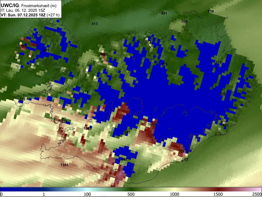
Task: Click the valid time line 'VT: Sun. 07.12.2025 18Z'
Action: coord(23,15)
